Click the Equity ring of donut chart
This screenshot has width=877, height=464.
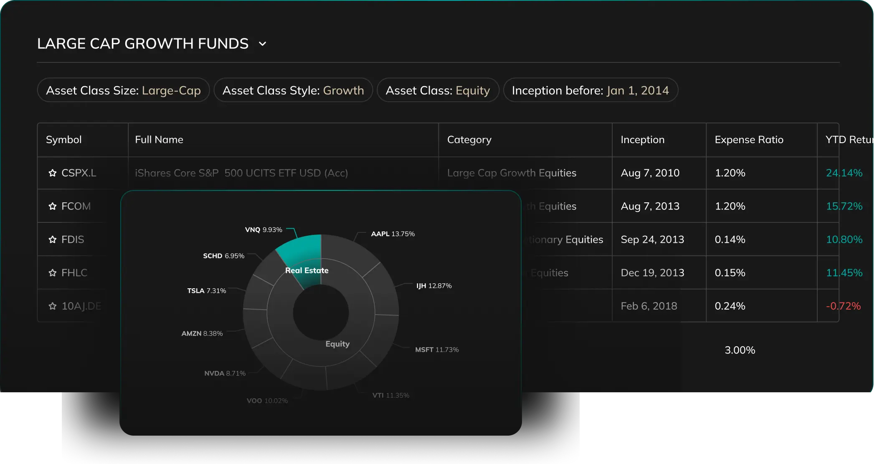pos(337,344)
